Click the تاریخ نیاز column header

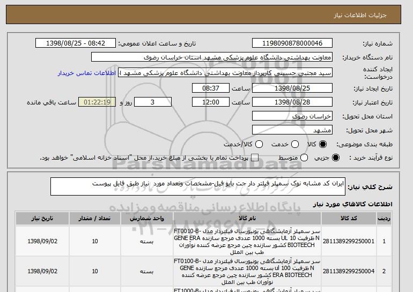[42, 219]
